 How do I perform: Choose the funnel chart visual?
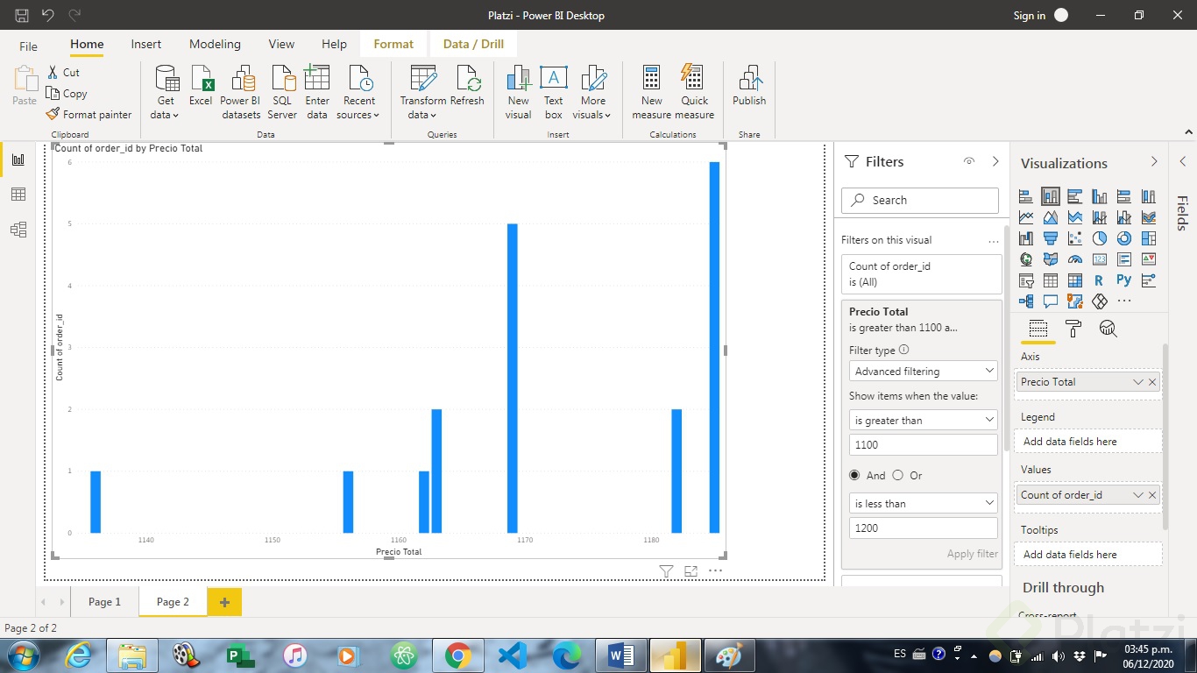1051,238
